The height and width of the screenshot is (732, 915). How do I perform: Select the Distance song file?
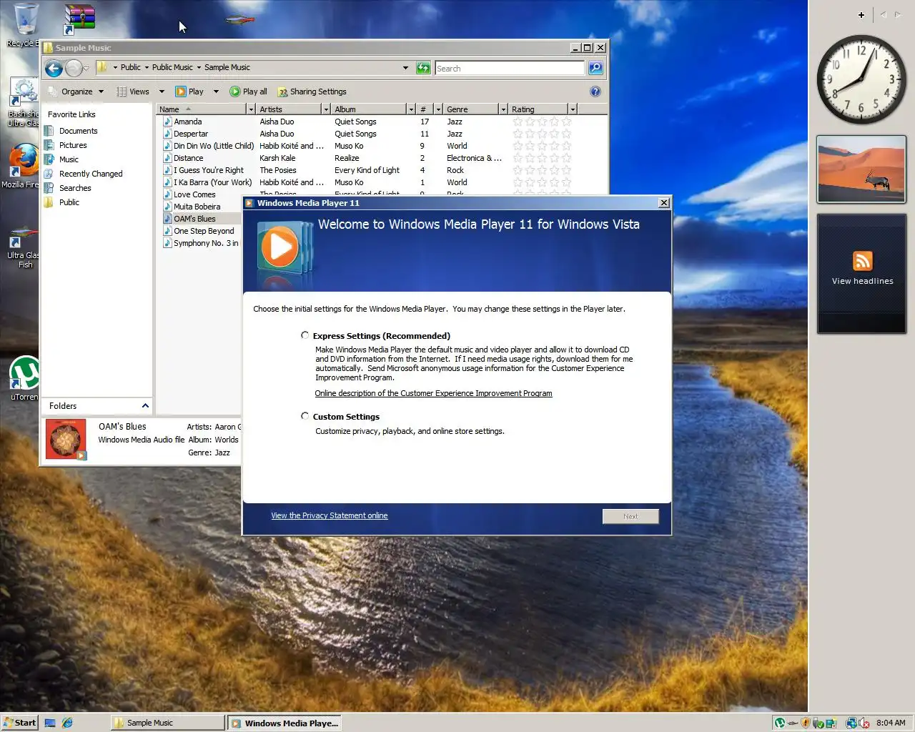(x=189, y=158)
